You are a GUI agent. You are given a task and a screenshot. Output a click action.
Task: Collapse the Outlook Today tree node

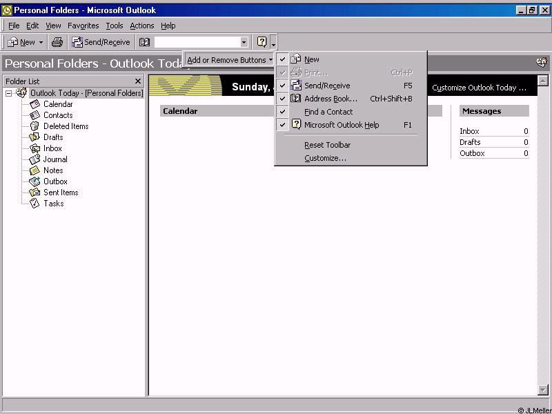(9, 93)
